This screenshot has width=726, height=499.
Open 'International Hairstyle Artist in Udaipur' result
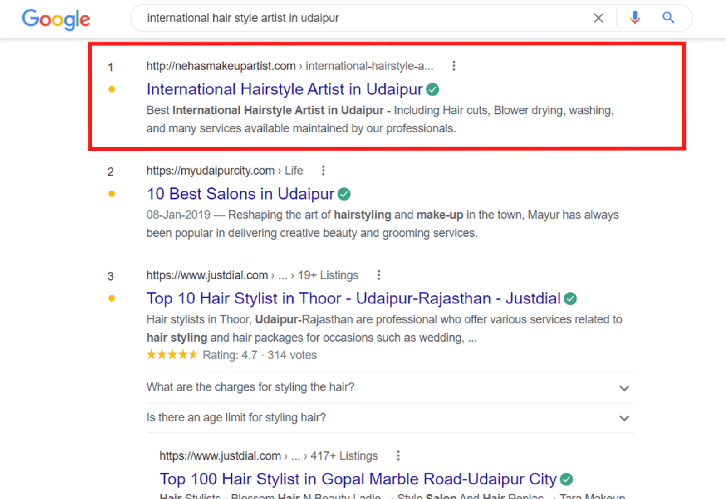(x=285, y=89)
